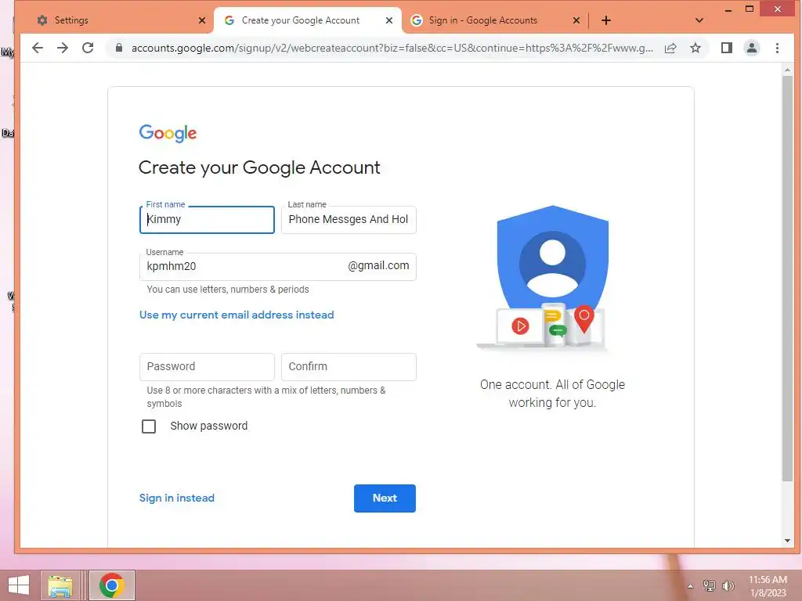
Task: View site info via the padlock icon
Action: [x=119, y=48]
